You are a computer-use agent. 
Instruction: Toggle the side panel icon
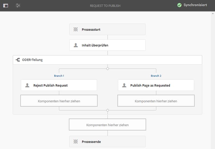(6, 5)
